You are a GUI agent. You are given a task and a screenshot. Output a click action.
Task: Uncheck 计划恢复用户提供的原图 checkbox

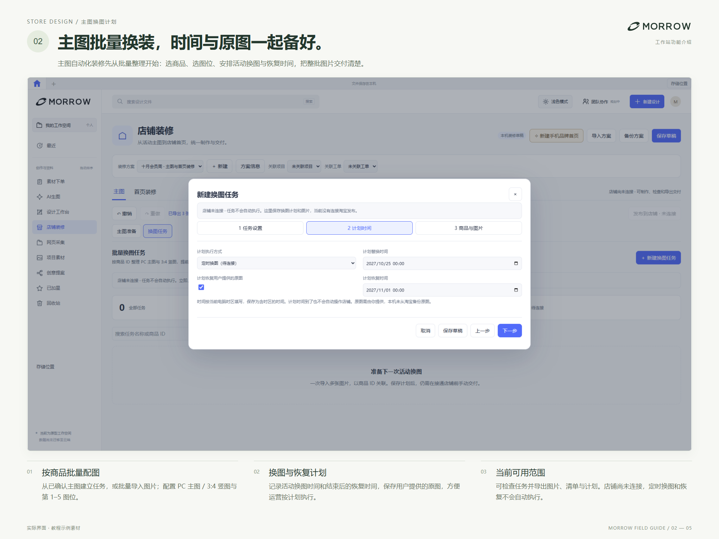click(201, 287)
